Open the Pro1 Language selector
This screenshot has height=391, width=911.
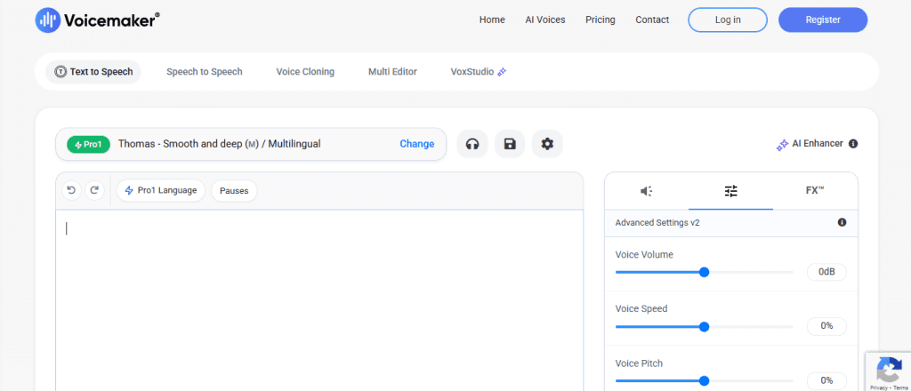tap(161, 190)
